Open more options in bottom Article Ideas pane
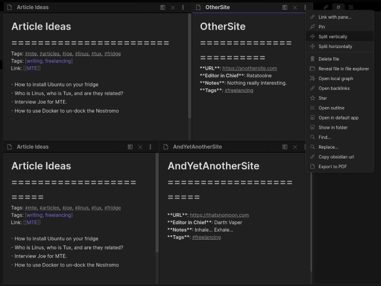 150,147
